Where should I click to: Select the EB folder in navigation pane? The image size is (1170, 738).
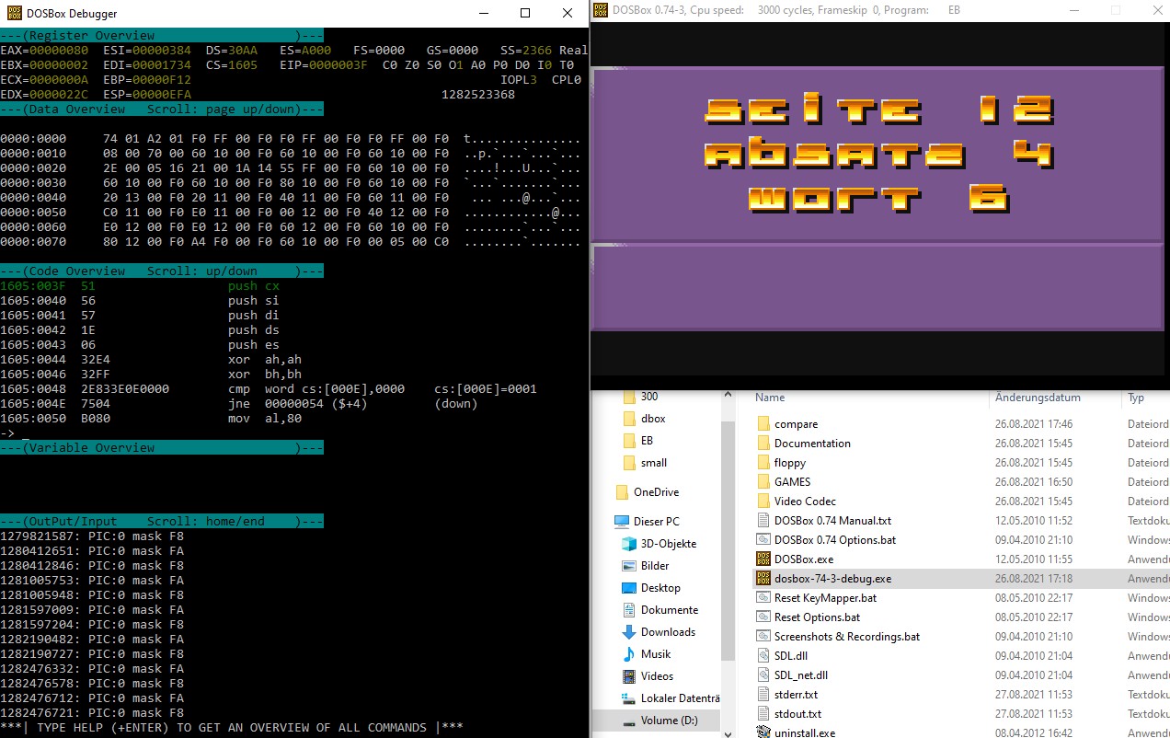(x=648, y=441)
